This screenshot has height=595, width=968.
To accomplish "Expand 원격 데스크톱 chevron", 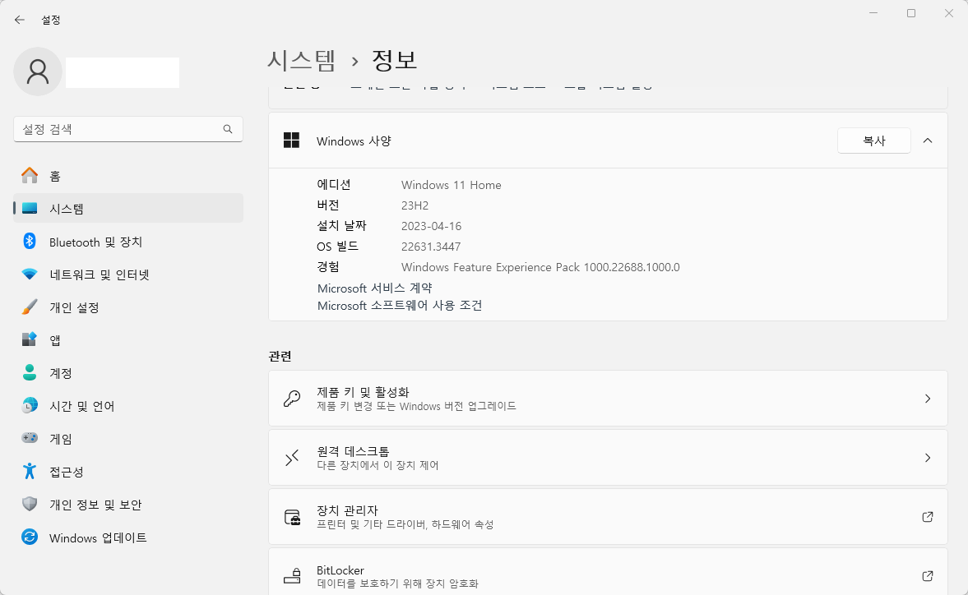I will (927, 458).
